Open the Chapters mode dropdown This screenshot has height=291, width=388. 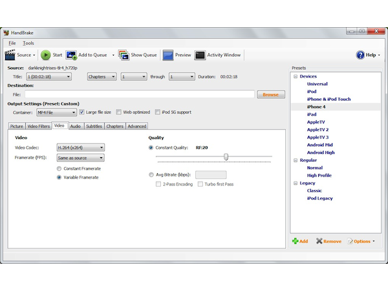coord(102,77)
